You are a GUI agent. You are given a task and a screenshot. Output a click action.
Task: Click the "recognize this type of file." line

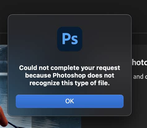69,83
